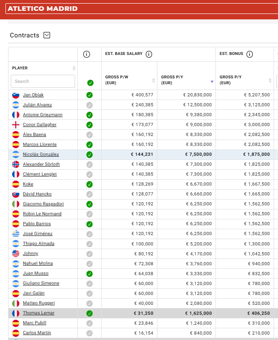278x340 pixels.
Task: Click Koke's green verified checkmark
Action: click(90, 184)
